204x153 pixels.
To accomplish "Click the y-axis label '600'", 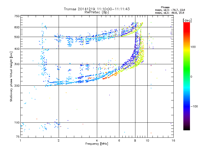I will pyautogui.click(x=17, y=27).
